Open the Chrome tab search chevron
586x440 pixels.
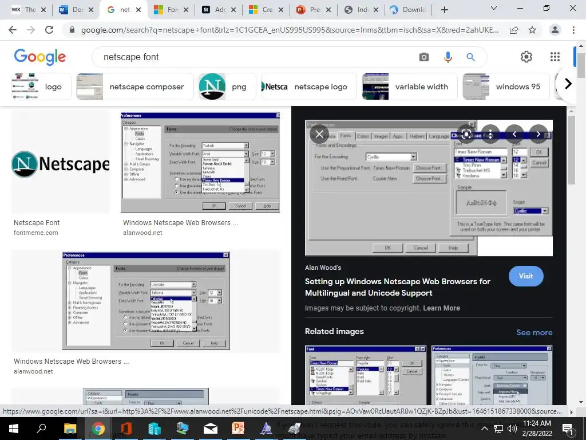tap(494, 8)
